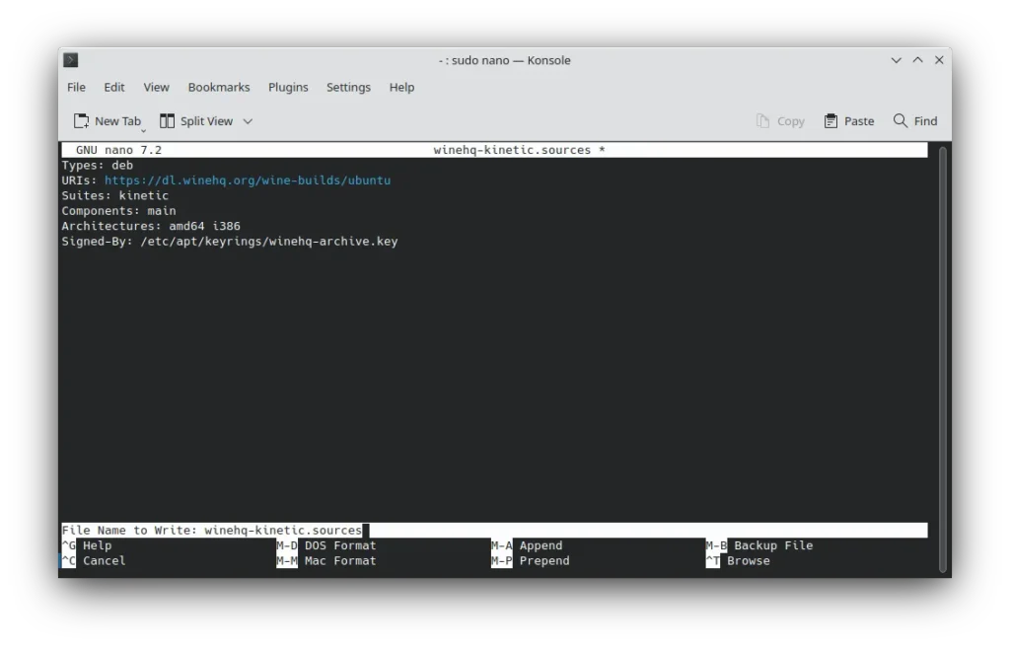Click the New Tab icon

[x=82, y=121]
